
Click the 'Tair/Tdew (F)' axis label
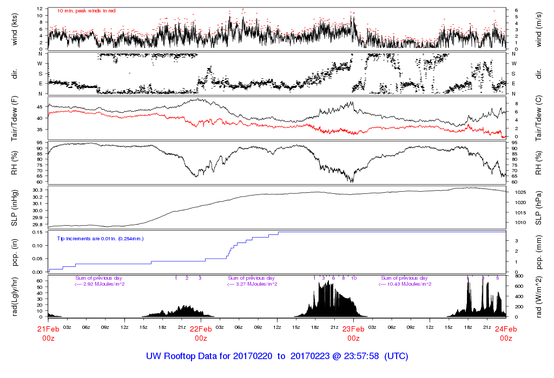[15, 118]
